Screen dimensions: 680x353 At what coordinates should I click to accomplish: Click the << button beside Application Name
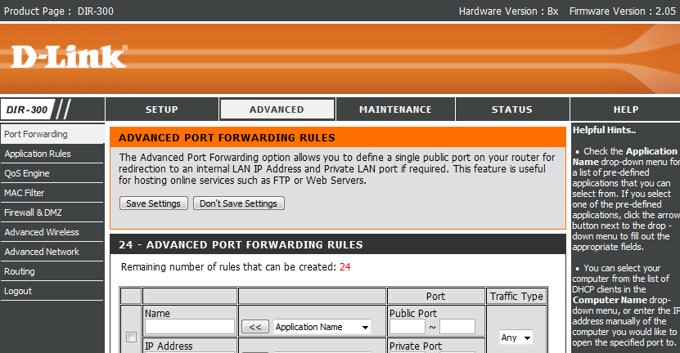(255, 327)
